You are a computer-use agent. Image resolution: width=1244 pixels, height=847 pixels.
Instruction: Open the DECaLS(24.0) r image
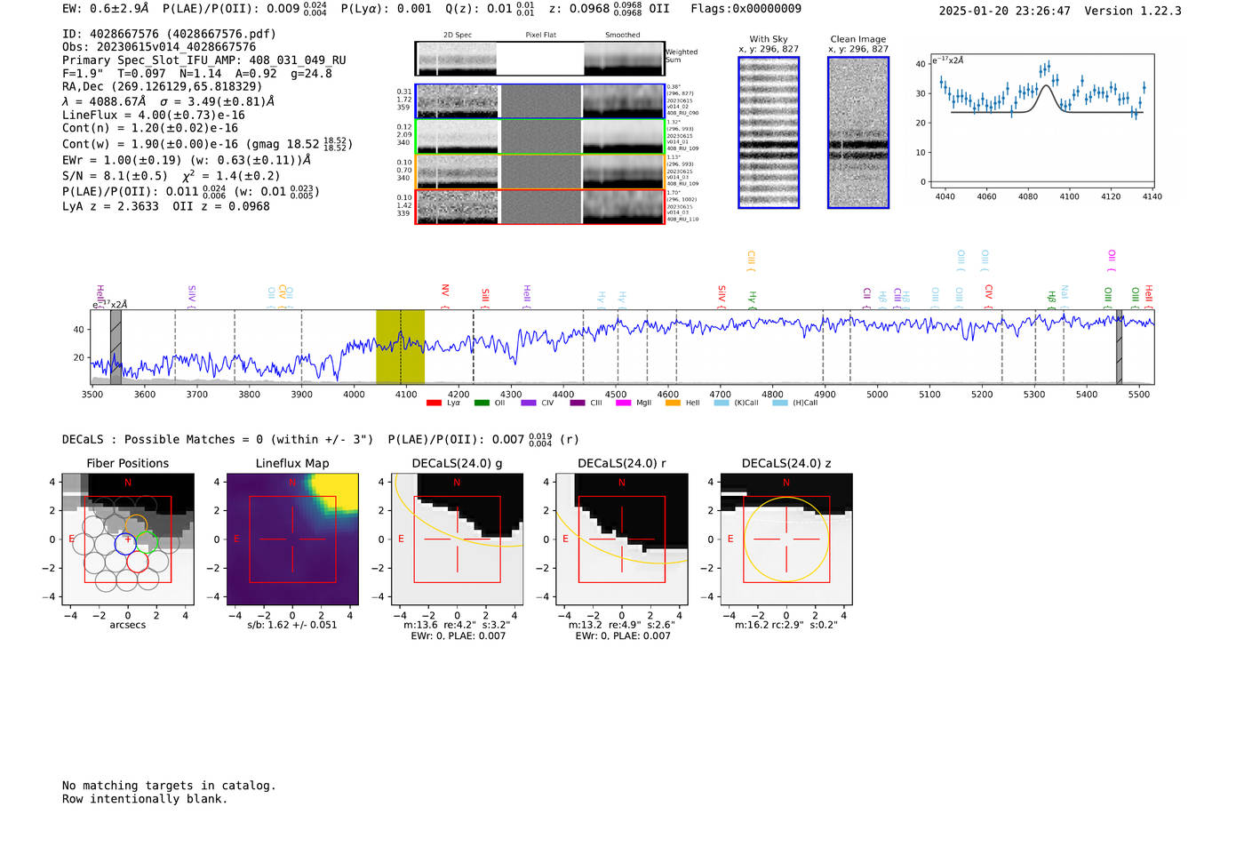[622, 539]
